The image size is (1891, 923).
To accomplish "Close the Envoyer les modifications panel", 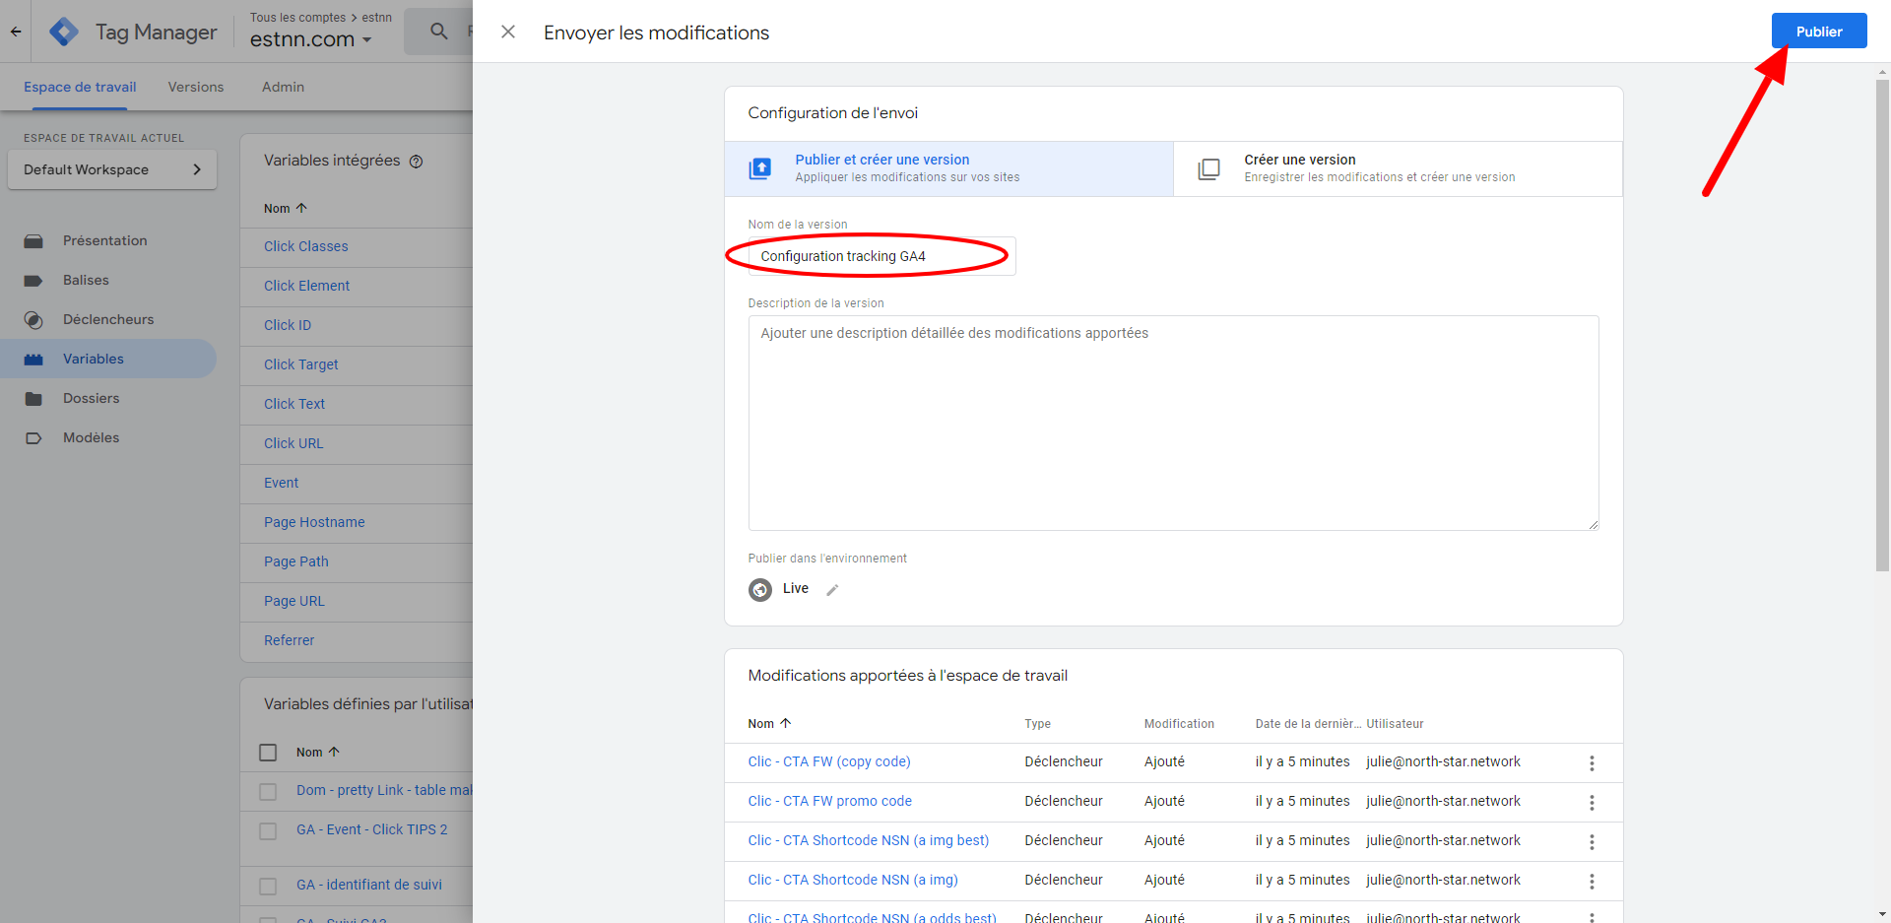I will (x=508, y=33).
